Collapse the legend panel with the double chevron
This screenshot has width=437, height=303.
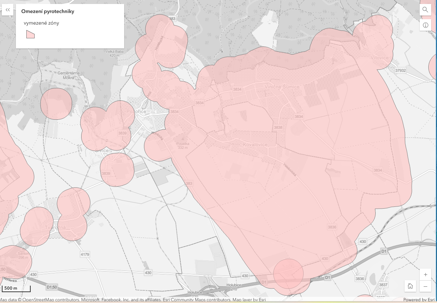tap(8, 10)
